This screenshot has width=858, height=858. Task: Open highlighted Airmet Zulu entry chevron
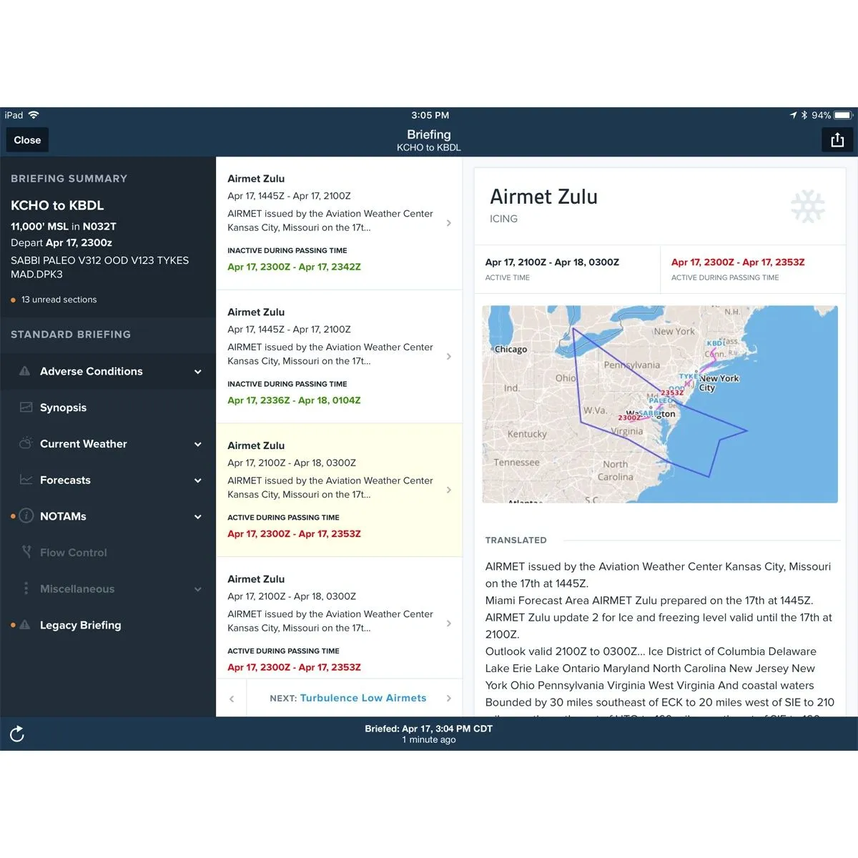(449, 490)
